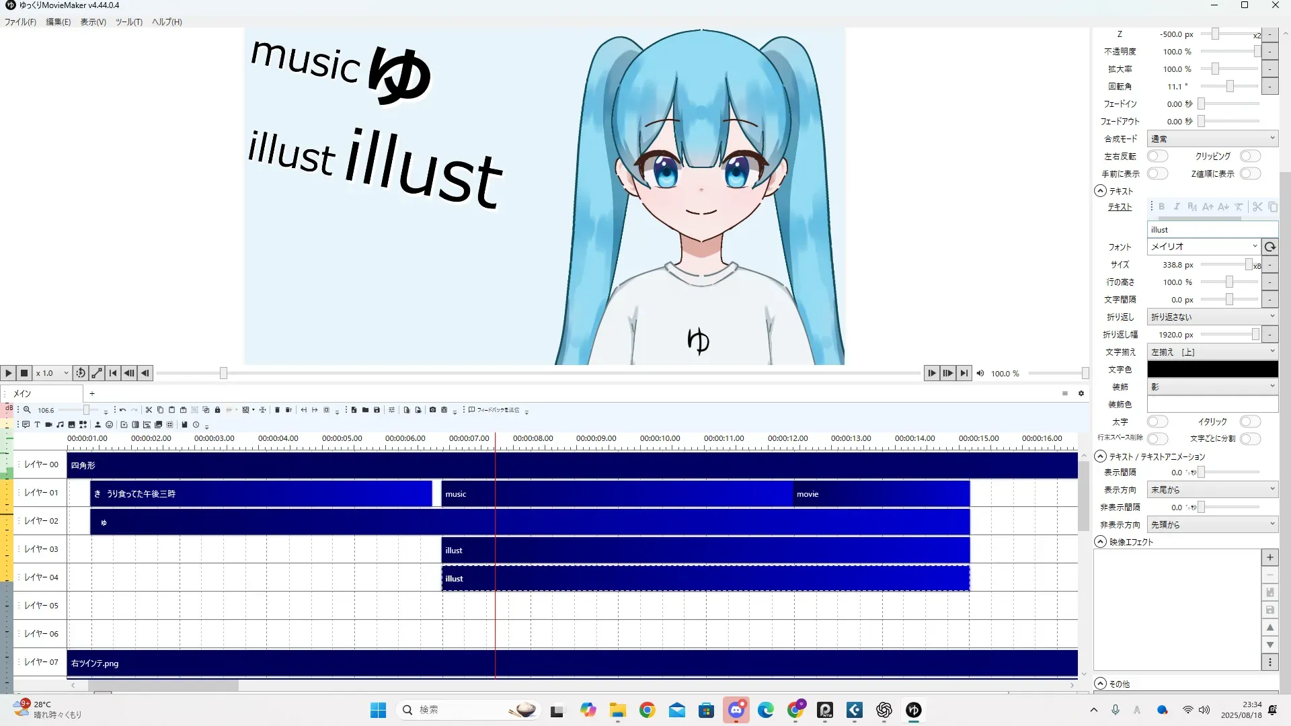Click the cut scissors icon in timeline toolbar
Image resolution: width=1291 pixels, height=726 pixels.
click(x=149, y=410)
